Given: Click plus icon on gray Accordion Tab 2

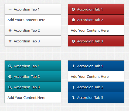Looking at the screenshot, I should [x=10, y=30].
